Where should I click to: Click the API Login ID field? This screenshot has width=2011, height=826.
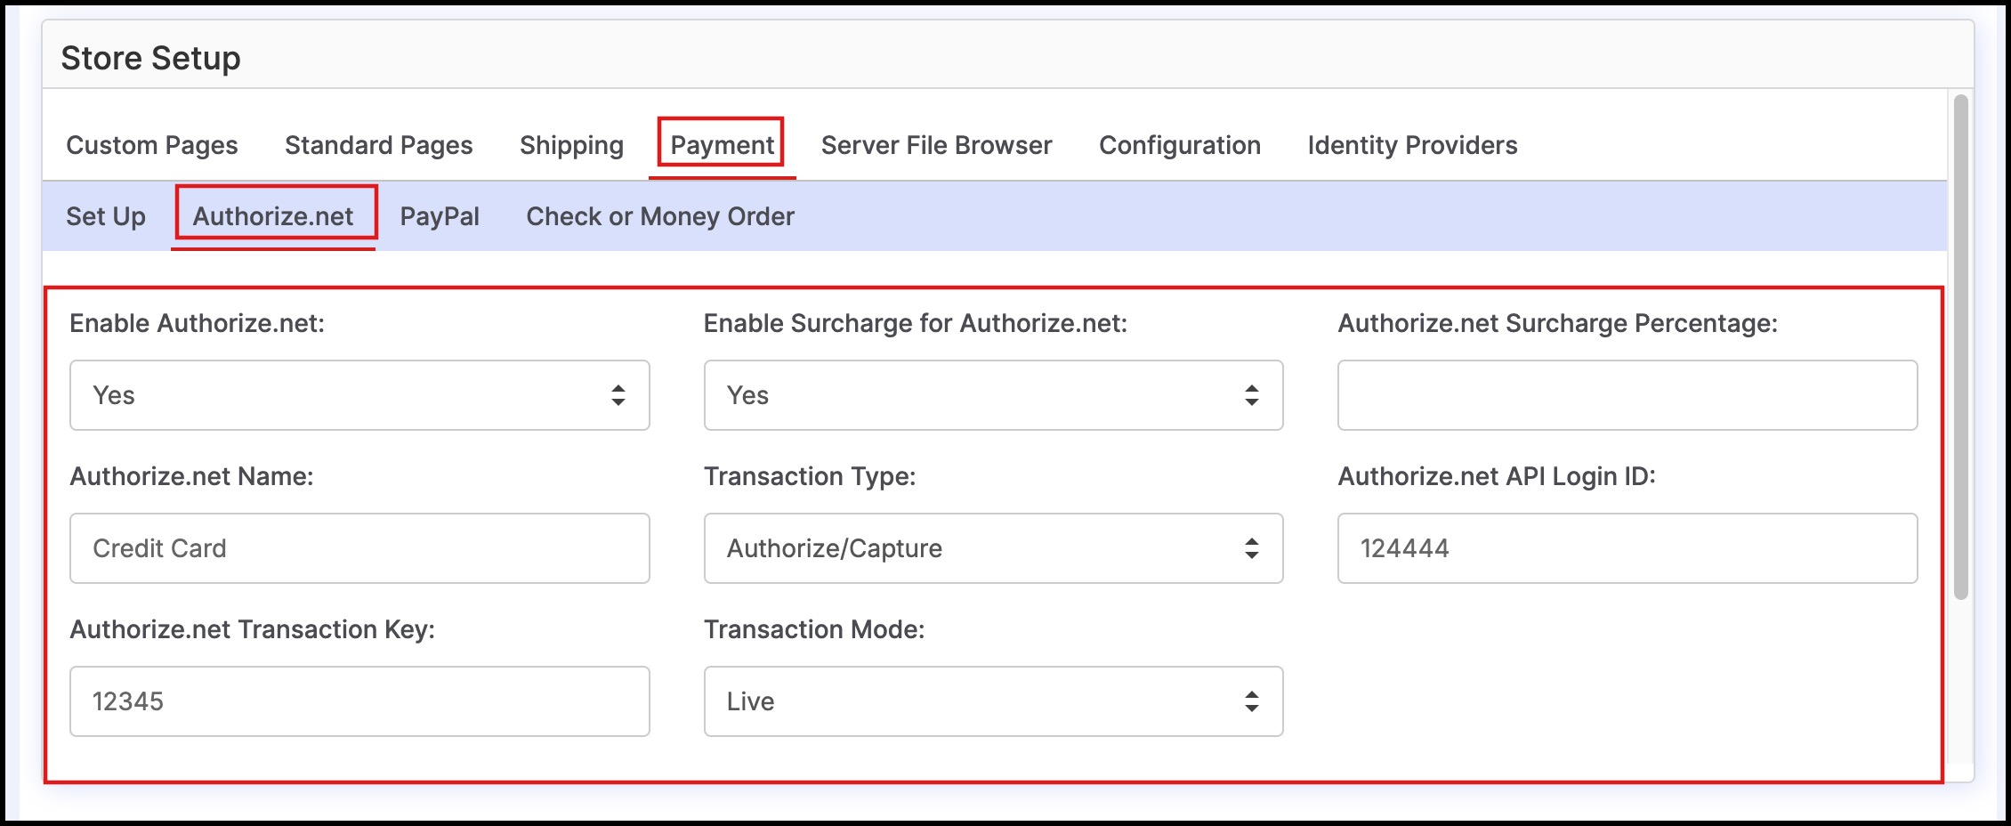[x=1627, y=548]
